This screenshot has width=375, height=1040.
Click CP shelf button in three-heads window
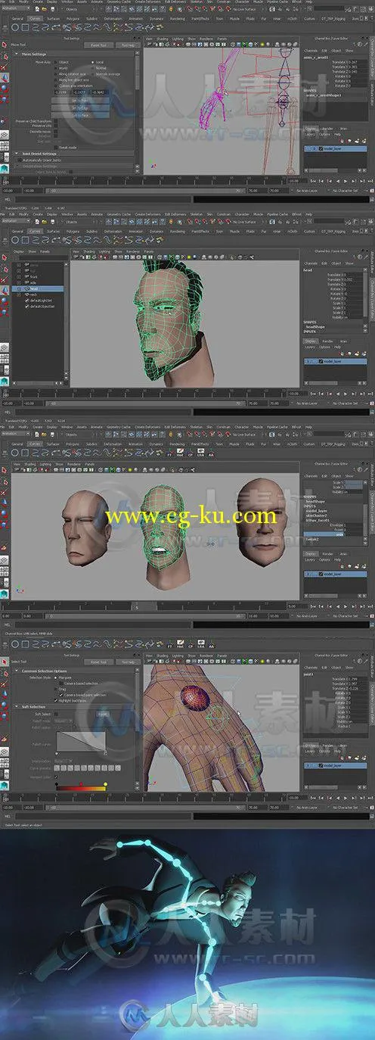pos(191,454)
